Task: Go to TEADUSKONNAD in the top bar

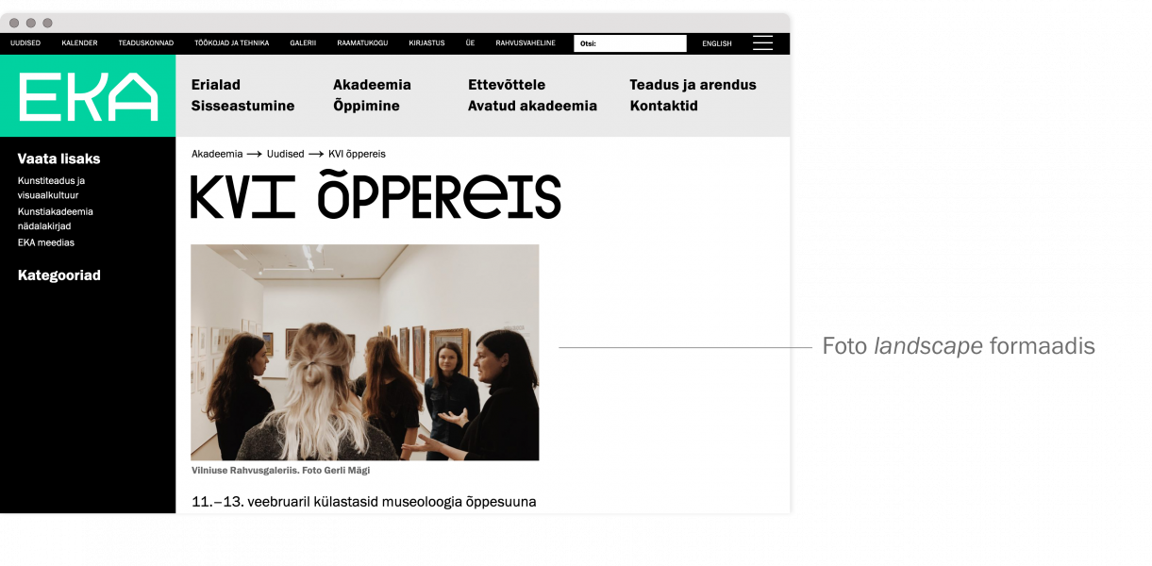Action: [146, 43]
